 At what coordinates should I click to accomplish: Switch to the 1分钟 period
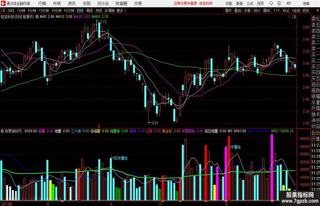click(21, 11)
